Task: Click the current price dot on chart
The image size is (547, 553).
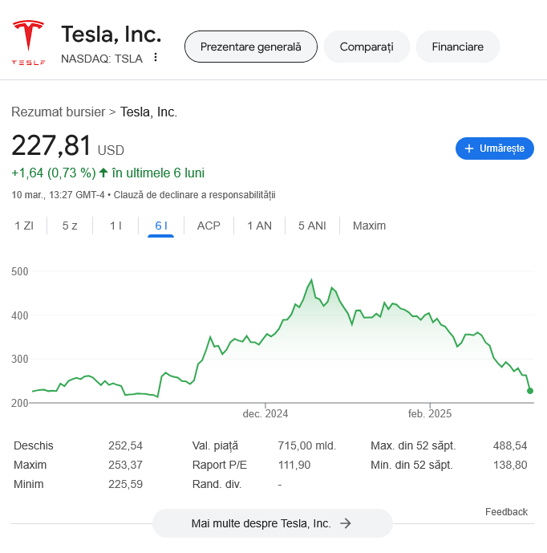Action: tap(530, 391)
